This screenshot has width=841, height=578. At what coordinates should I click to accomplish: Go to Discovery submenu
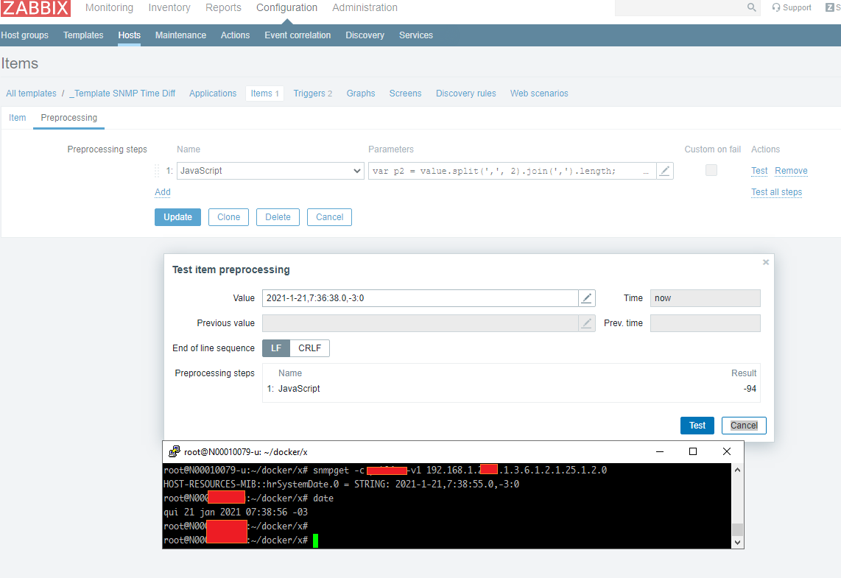tap(365, 35)
